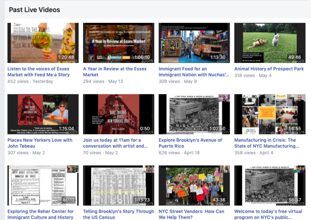Open the Essex Market Feed Me a Story thumbnail

pos(43,42)
